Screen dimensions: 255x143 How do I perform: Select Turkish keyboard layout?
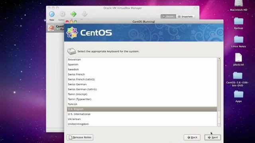coord(142,104)
